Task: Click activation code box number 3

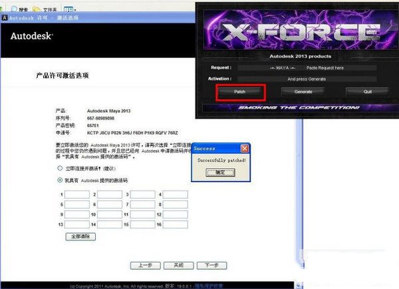Action: (x=142, y=195)
